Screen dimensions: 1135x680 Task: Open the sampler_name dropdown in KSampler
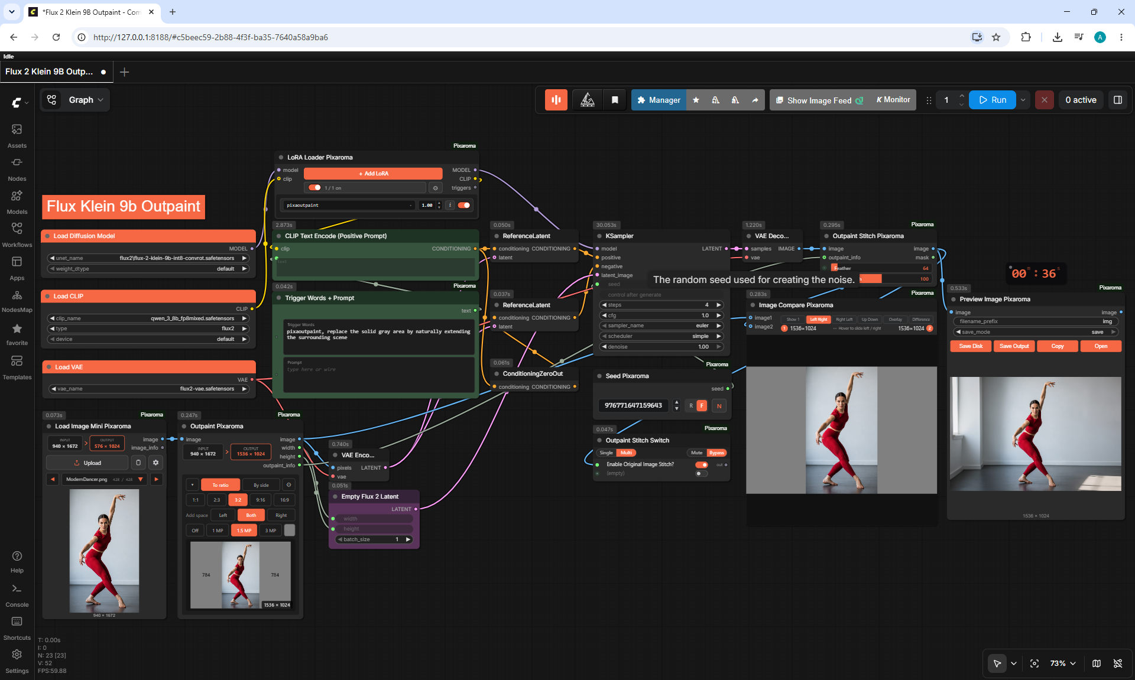click(661, 326)
